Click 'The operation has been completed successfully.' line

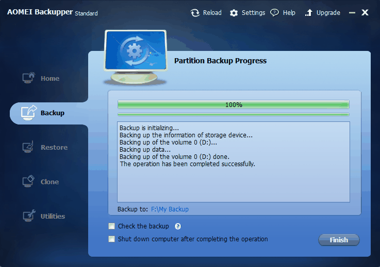point(188,164)
